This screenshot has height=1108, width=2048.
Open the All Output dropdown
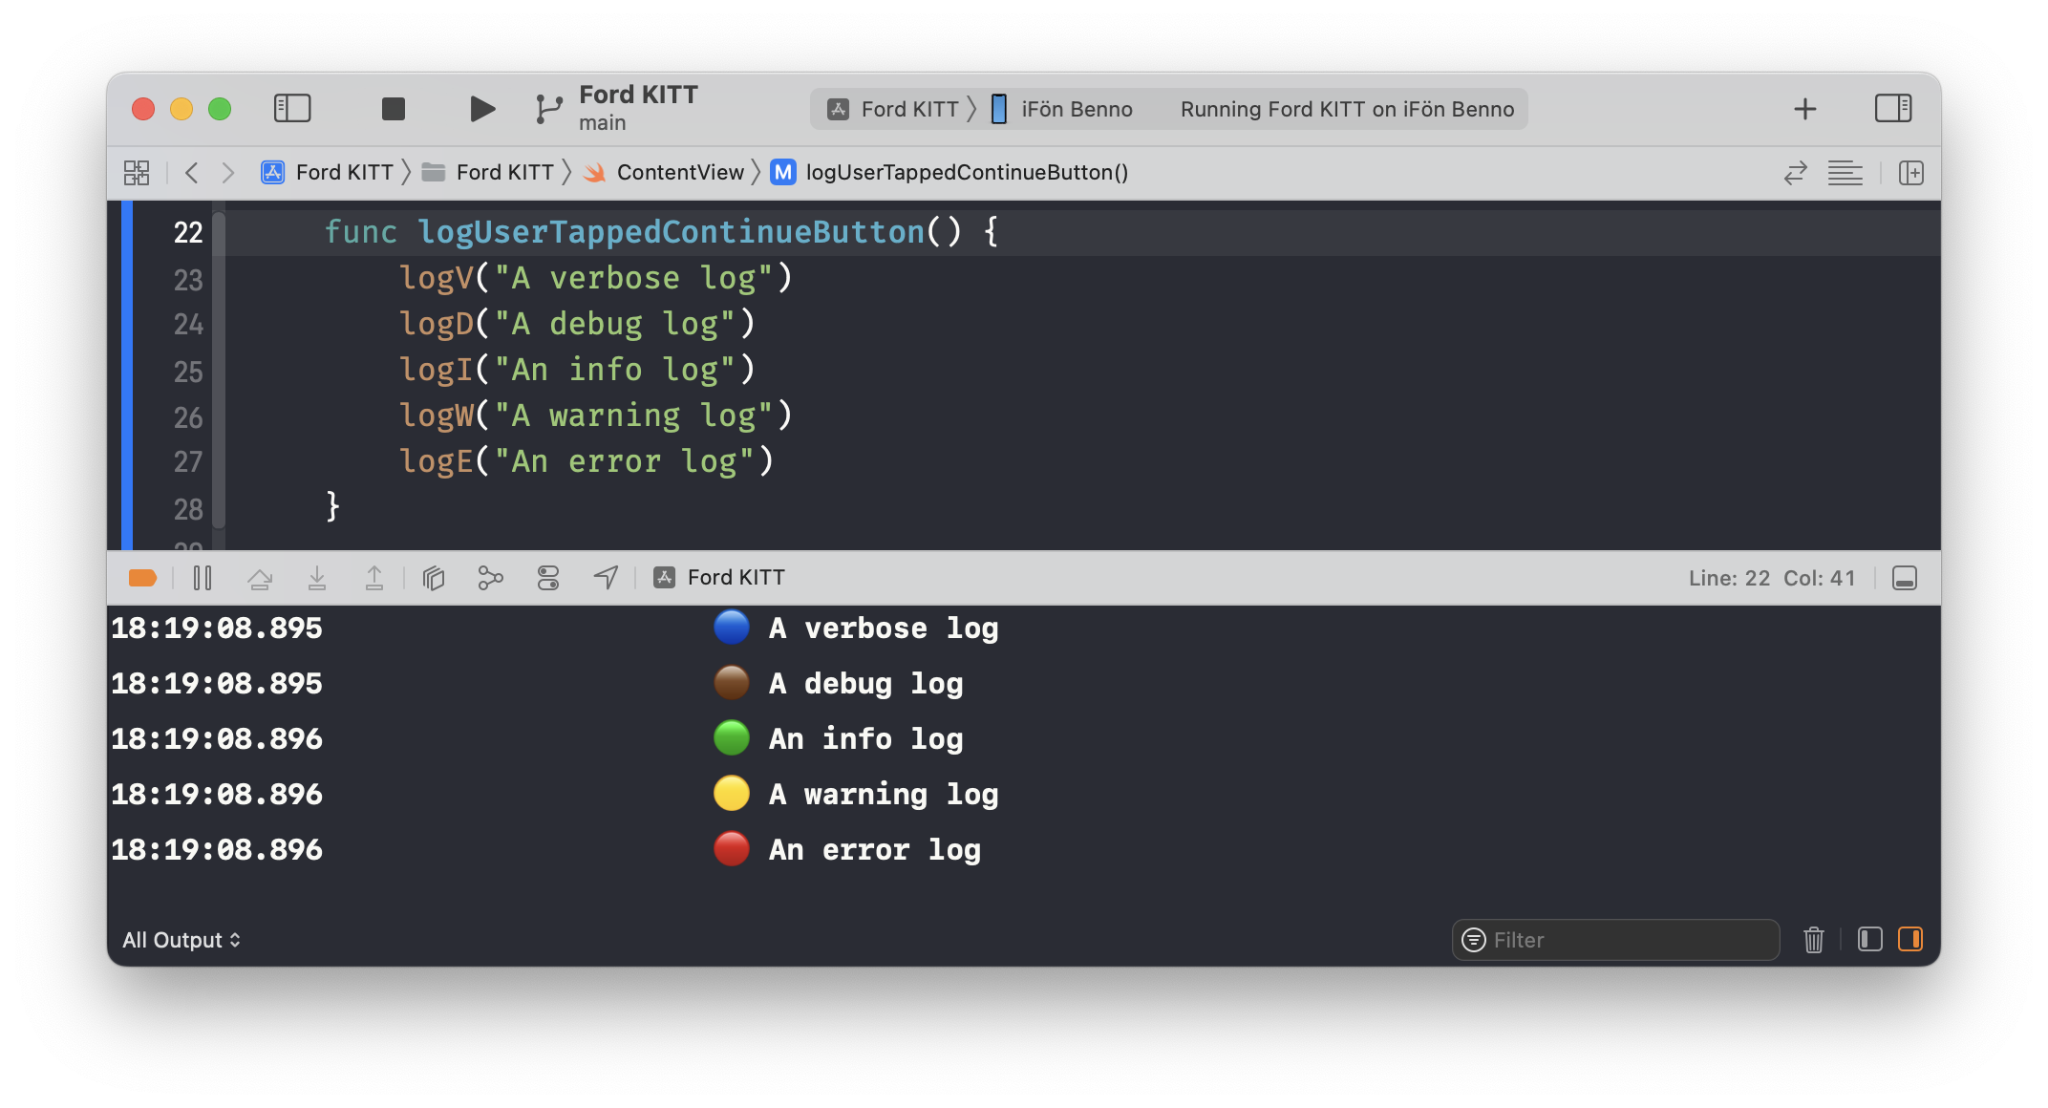(181, 940)
